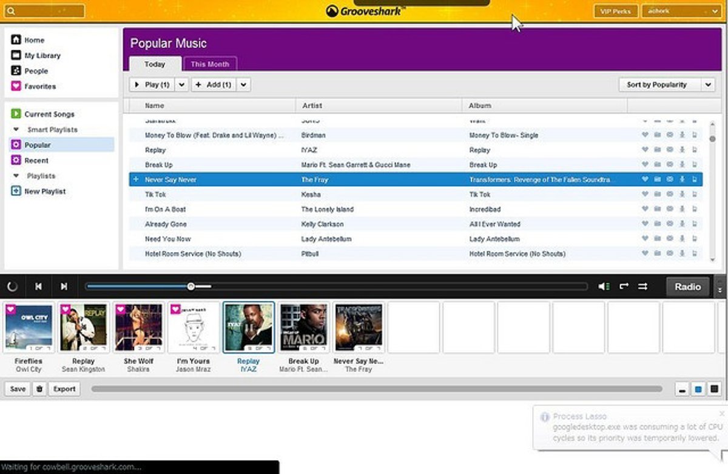
Task: Switch to the This Month tab
Action: (210, 64)
